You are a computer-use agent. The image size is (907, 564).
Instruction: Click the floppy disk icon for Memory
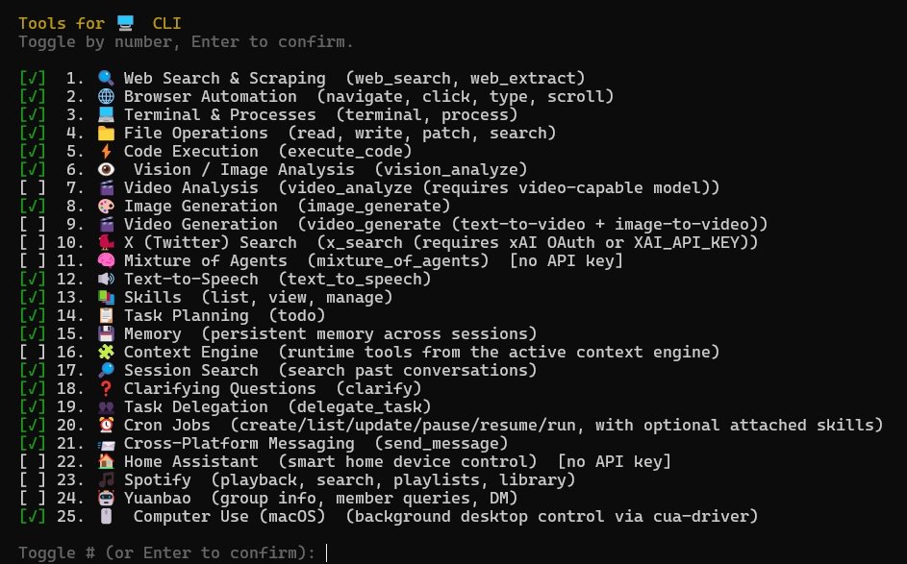click(106, 334)
